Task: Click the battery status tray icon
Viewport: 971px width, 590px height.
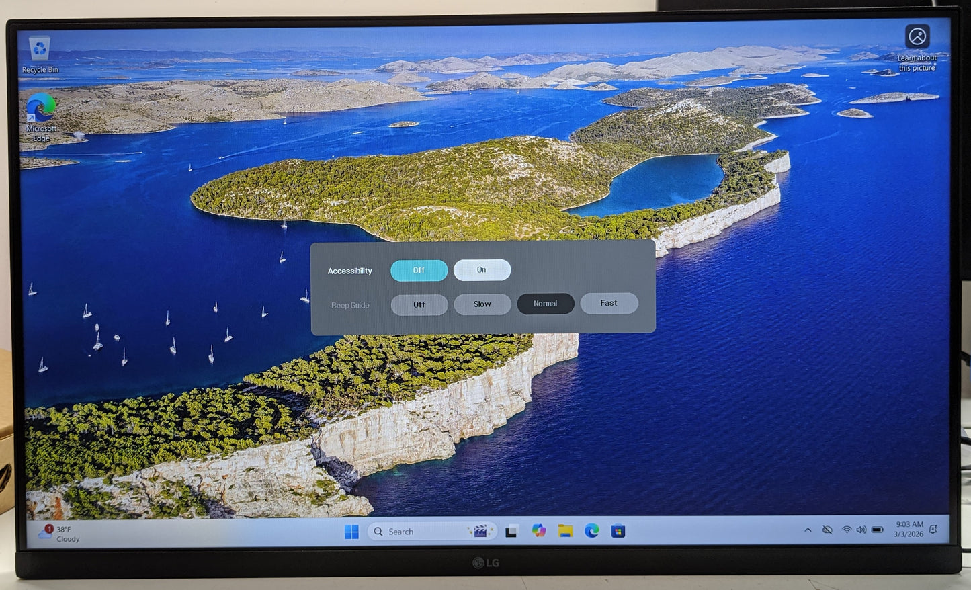Action: click(877, 530)
